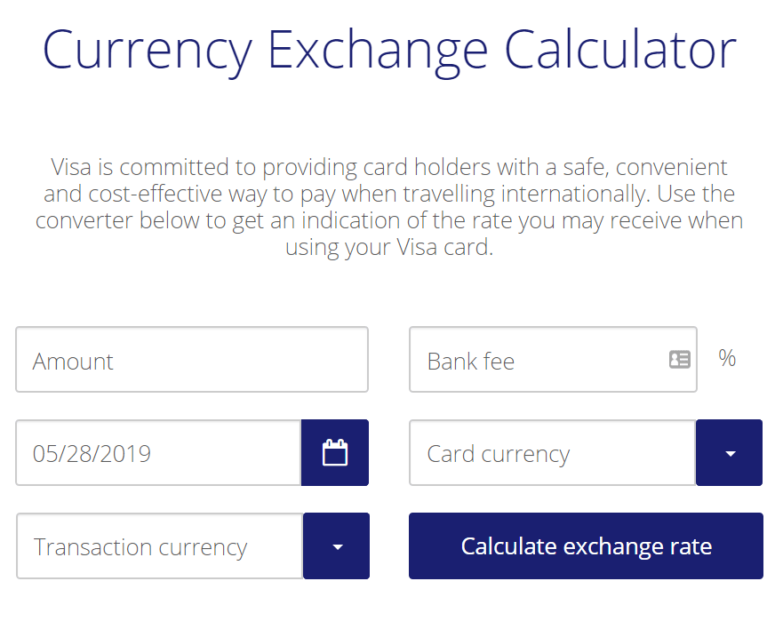Click the word 'convenient' in the description

pos(671,167)
